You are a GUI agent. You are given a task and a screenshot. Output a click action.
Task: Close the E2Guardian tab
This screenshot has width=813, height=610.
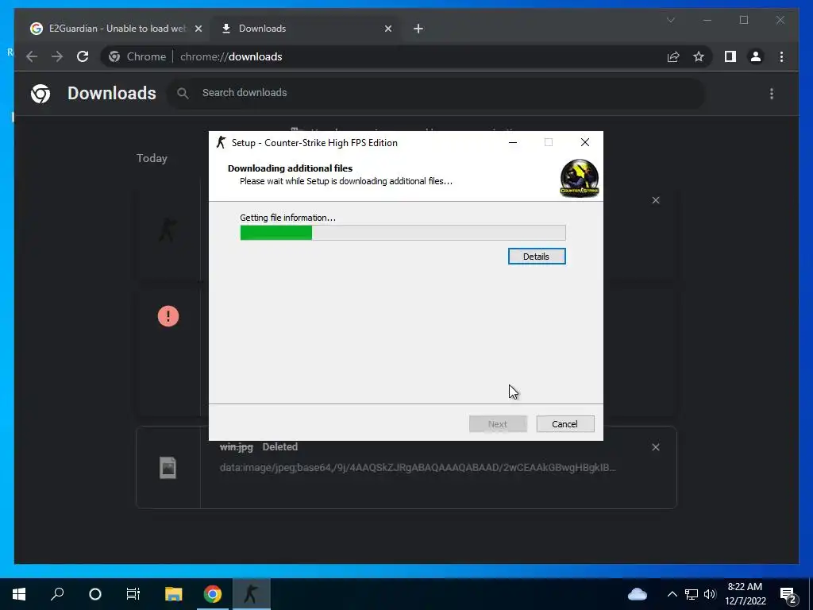[198, 29]
